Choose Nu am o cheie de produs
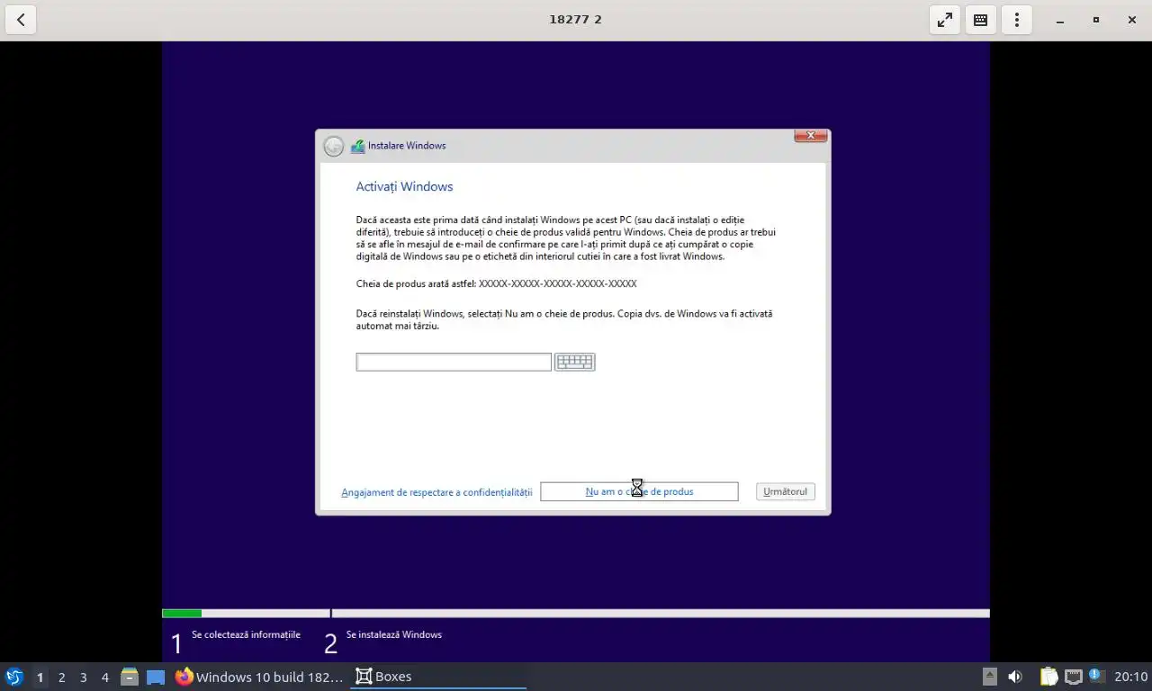The height and width of the screenshot is (691, 1152). 639,491
